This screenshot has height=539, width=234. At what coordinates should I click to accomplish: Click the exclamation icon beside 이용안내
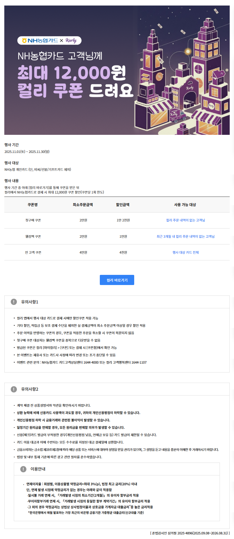pyautogui.click(x=23, y=469)
